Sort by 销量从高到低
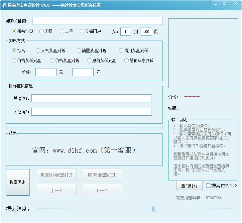The width and height of the screenshot is (242, 223). pos(79,51)
